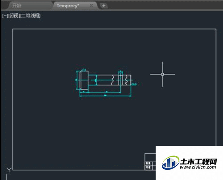Screen dimensions: 223x180
Task: Open the [-] viewport controls menu
Action: pyautogui.click(x=5, y=16)
